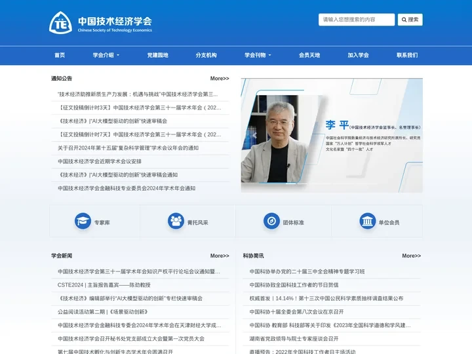Open notice 复杂科学管理 学术会议年会的通知

pos(128,147)
